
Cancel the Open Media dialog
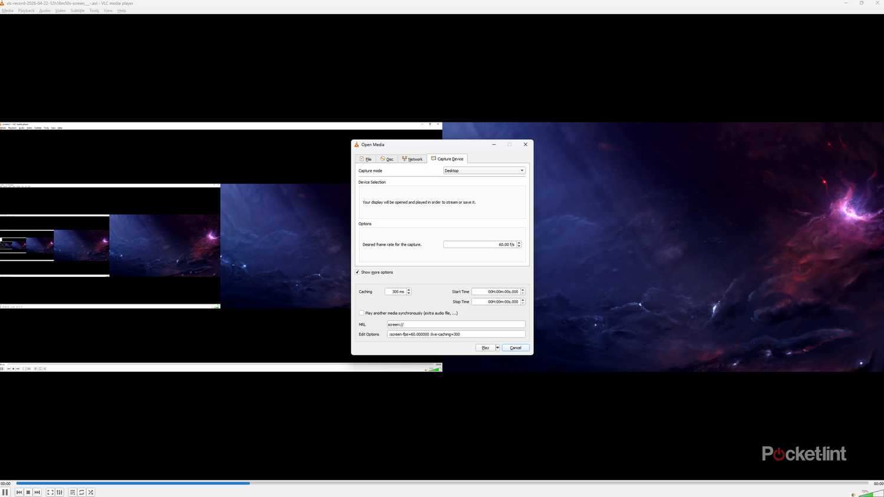514,347
